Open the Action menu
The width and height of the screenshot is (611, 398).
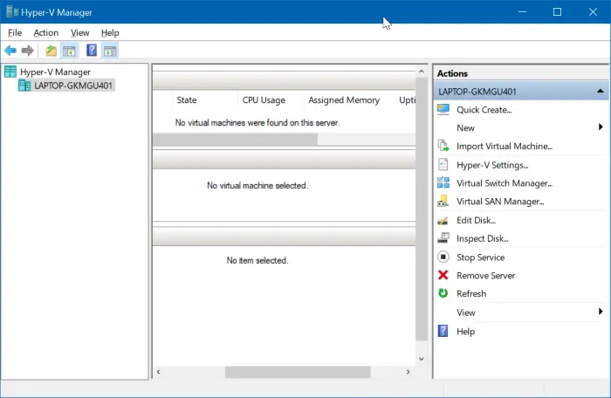46,33
